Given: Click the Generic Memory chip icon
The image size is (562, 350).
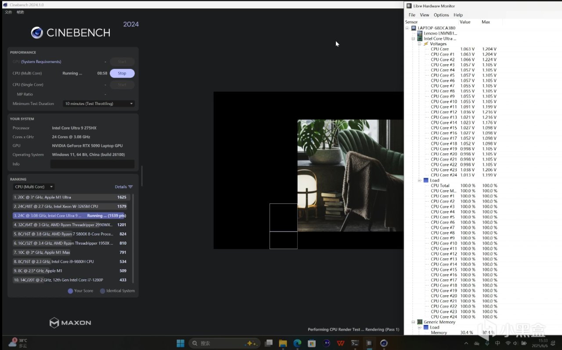Looking at the screenshot, I should (x=420, y=322).
